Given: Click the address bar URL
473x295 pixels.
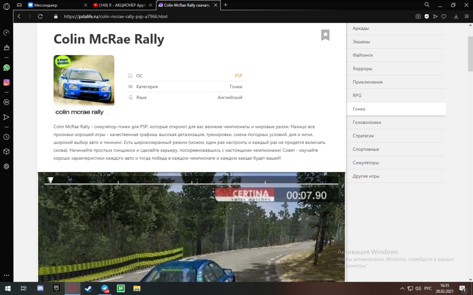Looking at the screenshot, I should 116,16.
